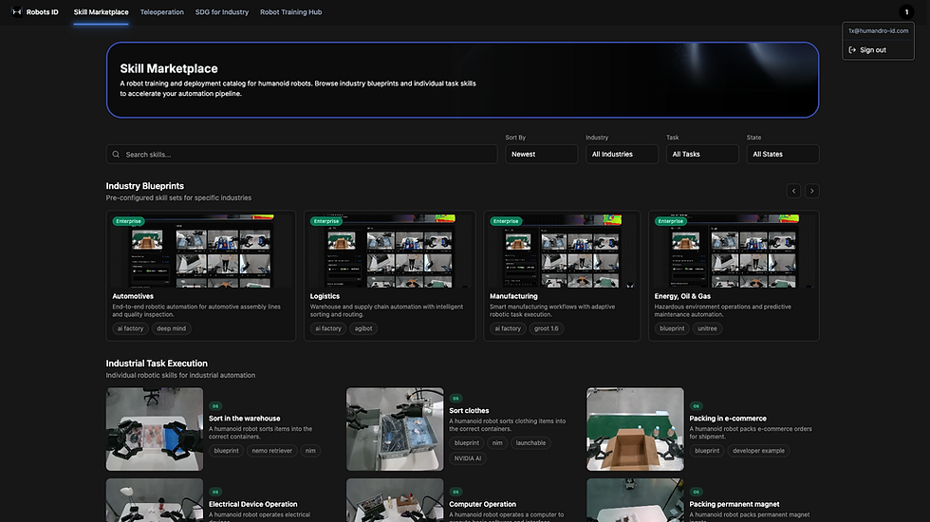
Task: Switch to the Skill Marketplace tab
Action: click(x=101, y=11)
